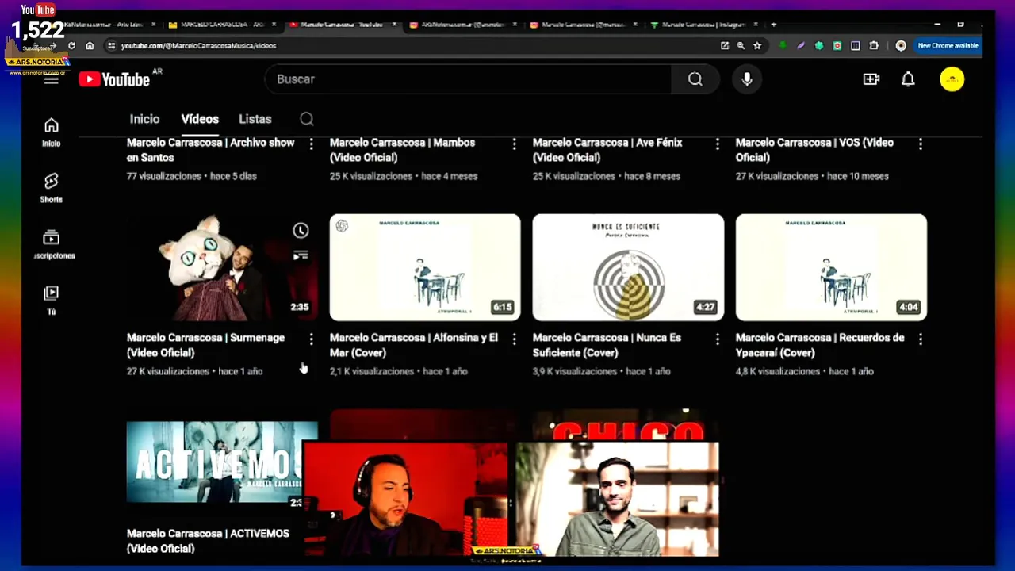Screen dimensions: 1015x571
Task: Open options menu for Surmenage video
Action: tap(311, 339)
